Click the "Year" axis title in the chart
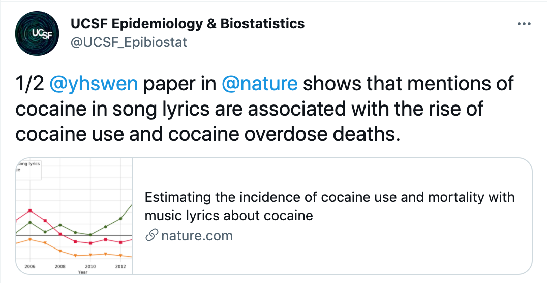This screenshot has height=283, width=547. point(82,272)
